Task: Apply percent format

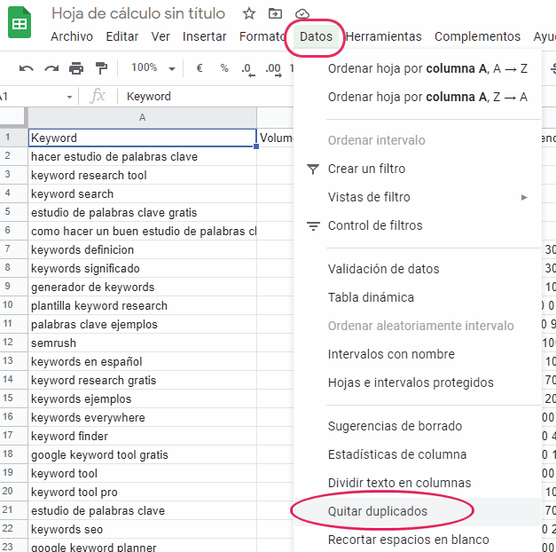Action: tap(224, 67)
